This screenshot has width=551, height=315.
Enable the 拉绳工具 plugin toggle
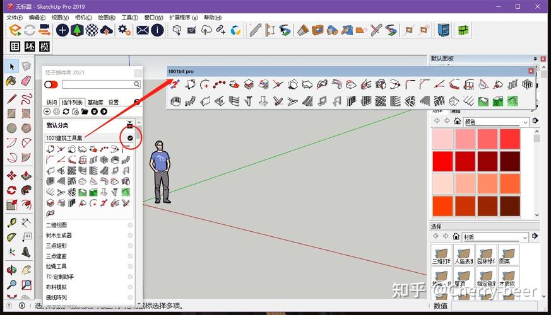130,266
